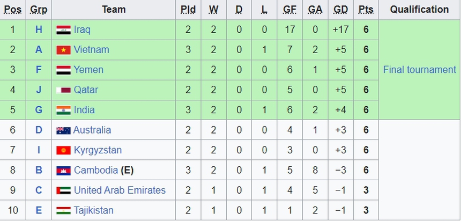Open the United Arab Emirates link
Image resolution: width=461 pixels, height=221 pixels.
pos(120,190)
